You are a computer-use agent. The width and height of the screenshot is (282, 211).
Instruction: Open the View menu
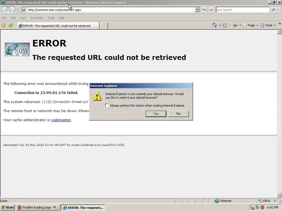[23, 18]
